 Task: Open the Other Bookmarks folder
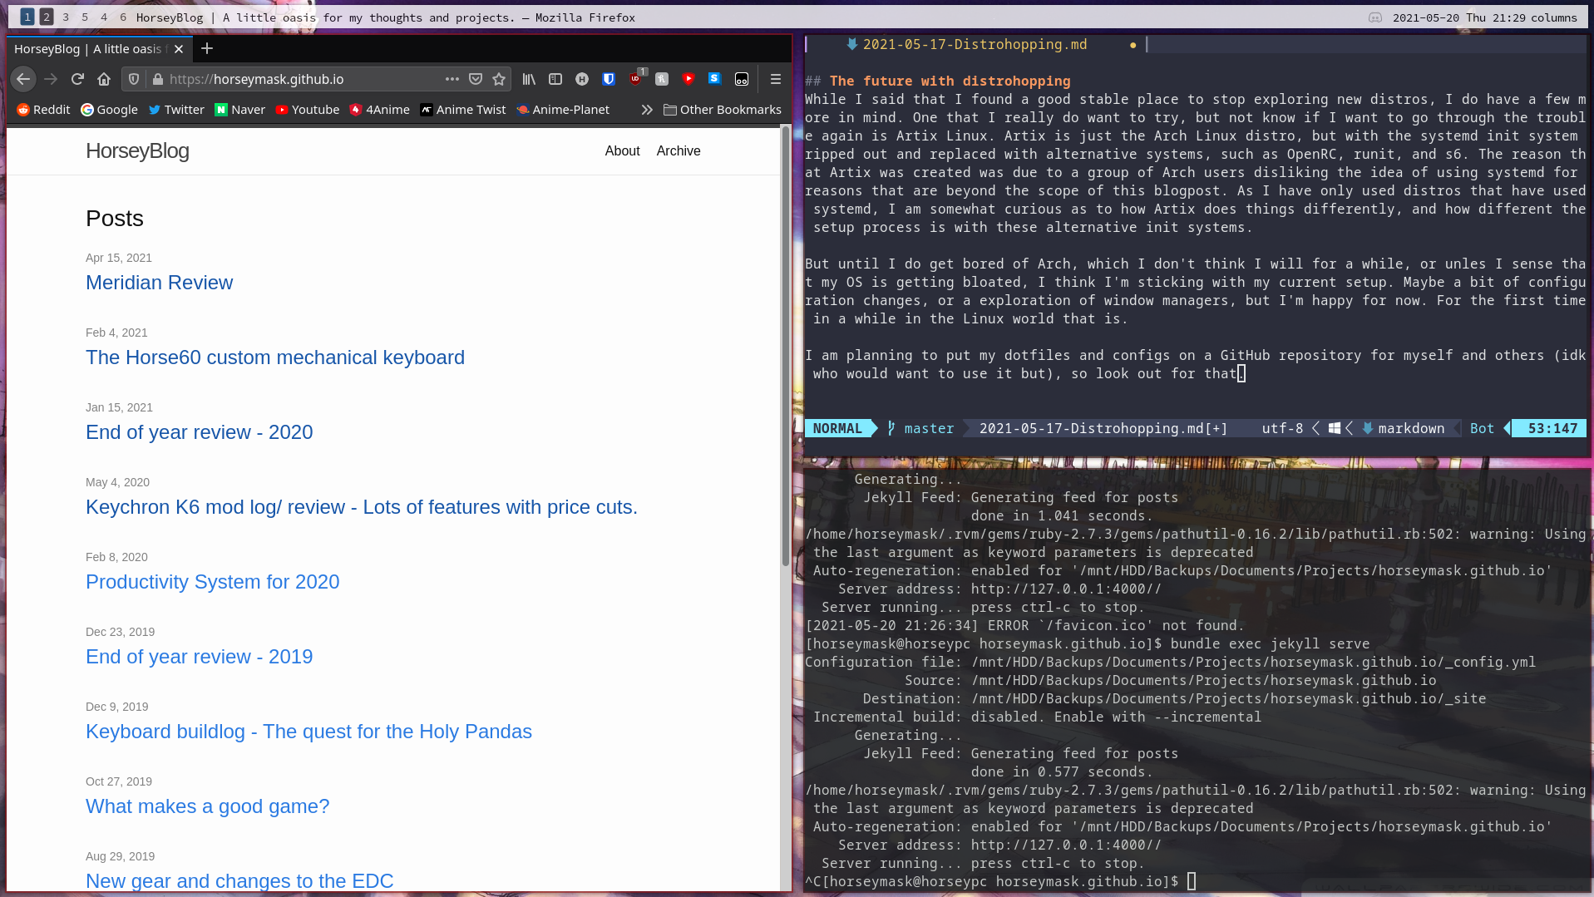pos(723,110)
